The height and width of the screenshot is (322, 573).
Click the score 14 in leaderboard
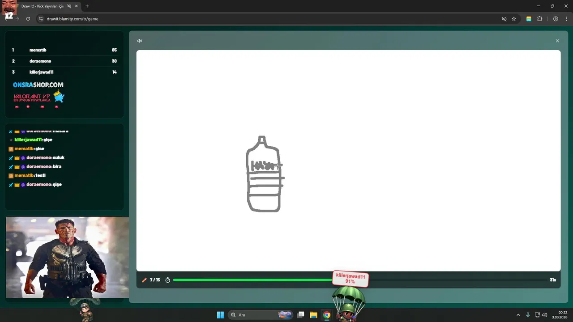click(115, 72)
